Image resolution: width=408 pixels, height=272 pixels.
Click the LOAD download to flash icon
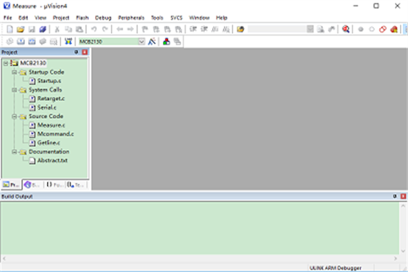coord(68,41)
